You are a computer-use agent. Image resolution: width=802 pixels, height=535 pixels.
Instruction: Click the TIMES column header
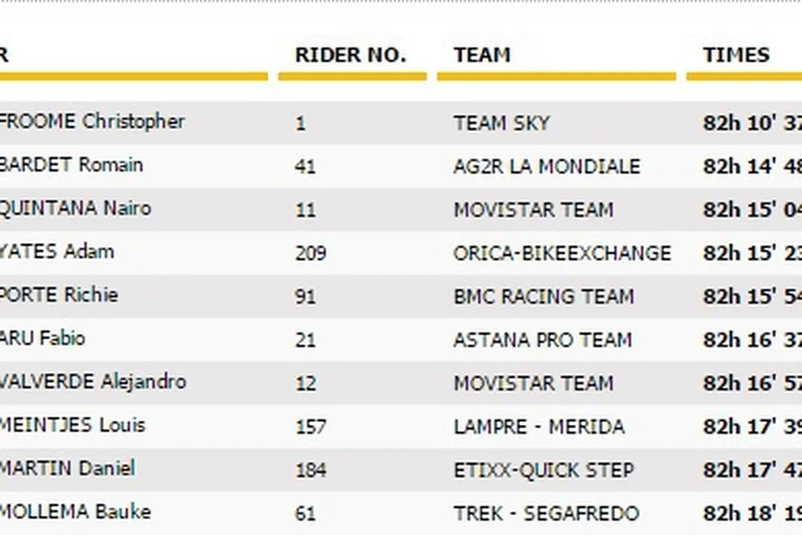coord(736,55)
